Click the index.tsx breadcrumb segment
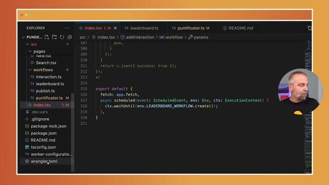Screen dimensions: 329x185 pos(106,37)
